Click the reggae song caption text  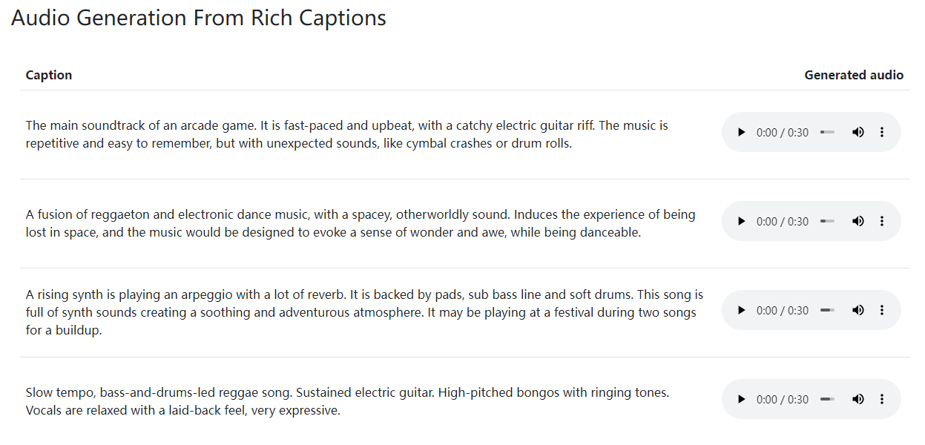point(347,401)
